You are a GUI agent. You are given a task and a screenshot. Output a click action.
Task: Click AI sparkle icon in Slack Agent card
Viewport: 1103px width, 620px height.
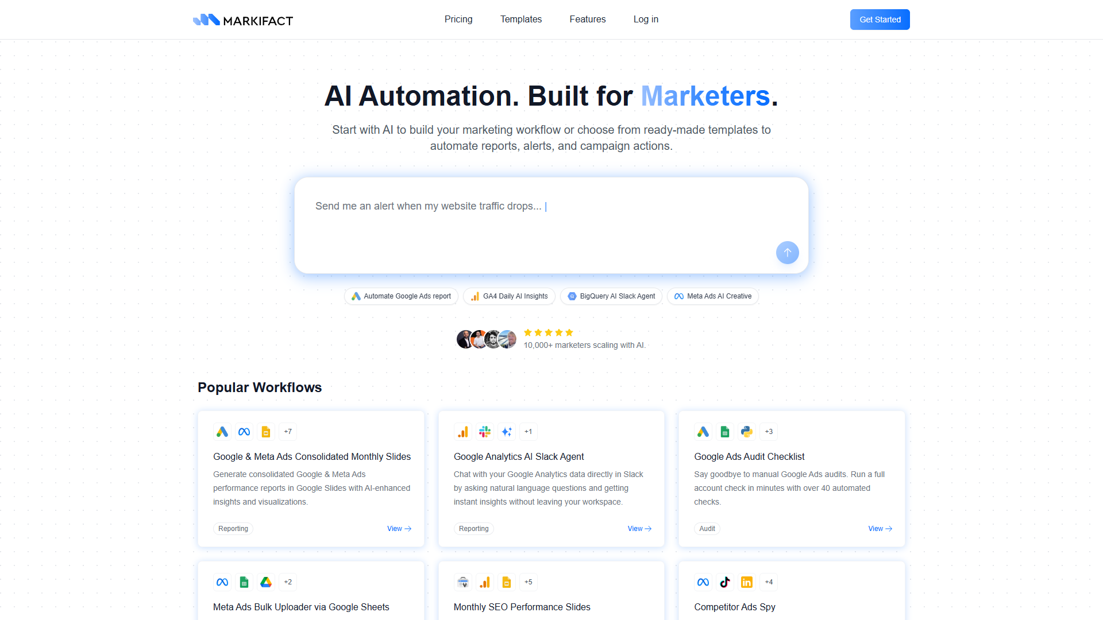pyautogui.click(x=507, y=432)
